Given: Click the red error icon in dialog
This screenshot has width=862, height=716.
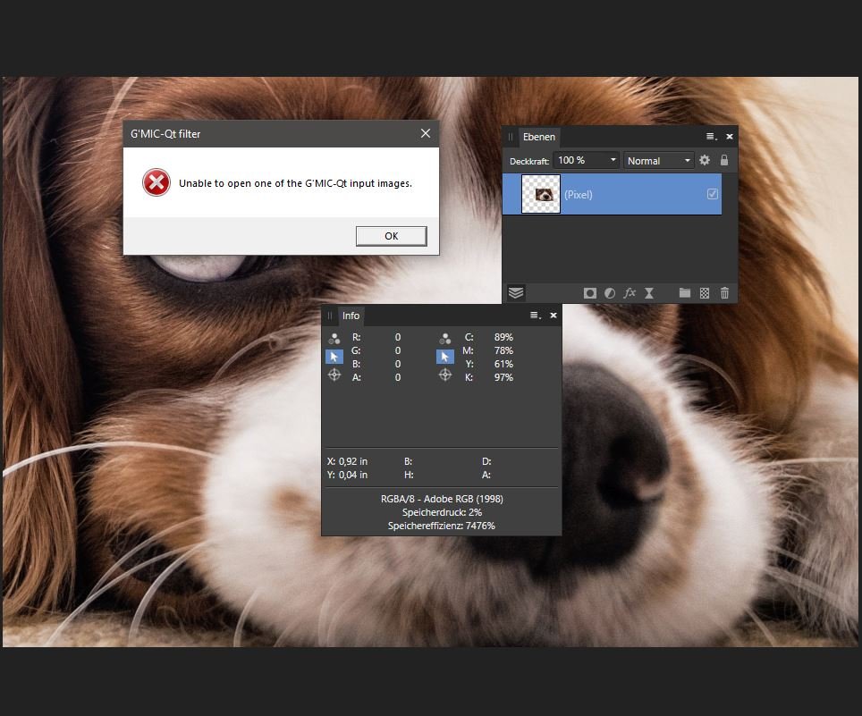Looking at the screenshot, I should click(156, 182).
